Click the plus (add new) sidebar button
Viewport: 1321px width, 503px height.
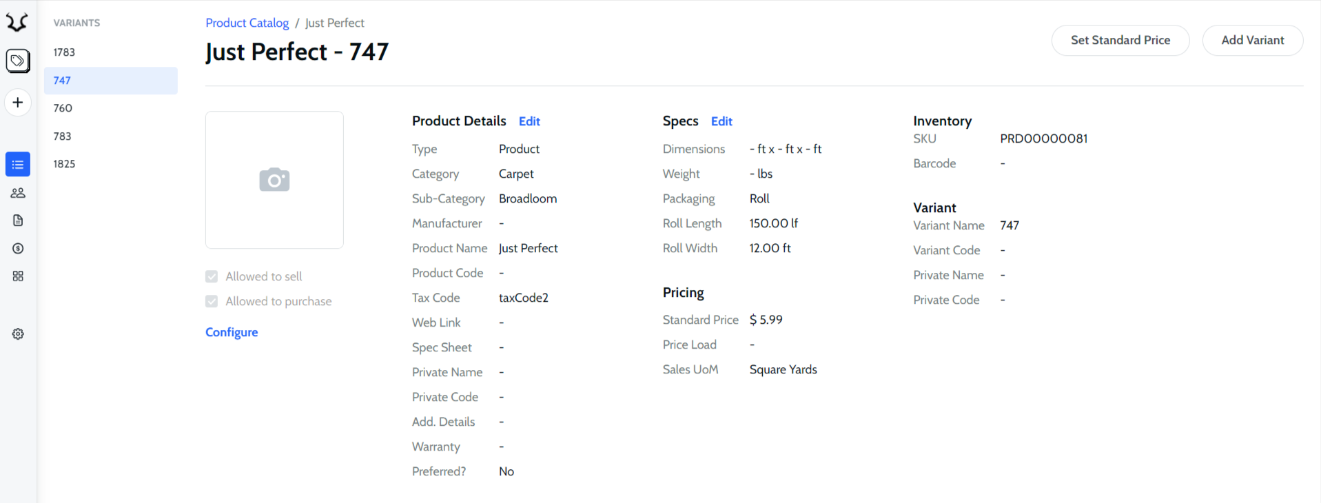coord(18,103)
